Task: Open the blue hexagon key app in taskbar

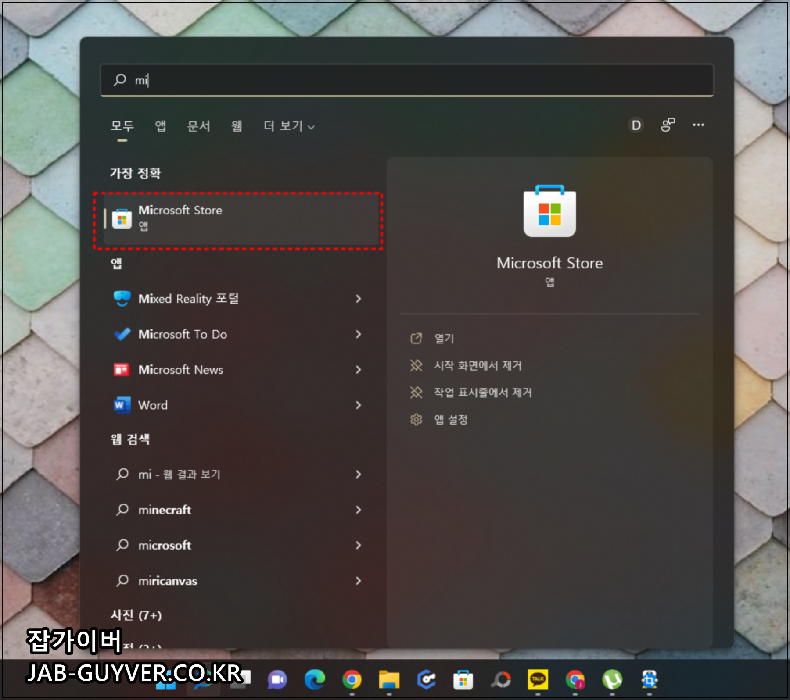Action: click(427, 680)
